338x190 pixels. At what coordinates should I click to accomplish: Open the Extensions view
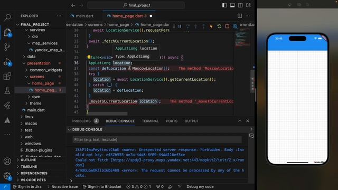click(x=7, y=76)
